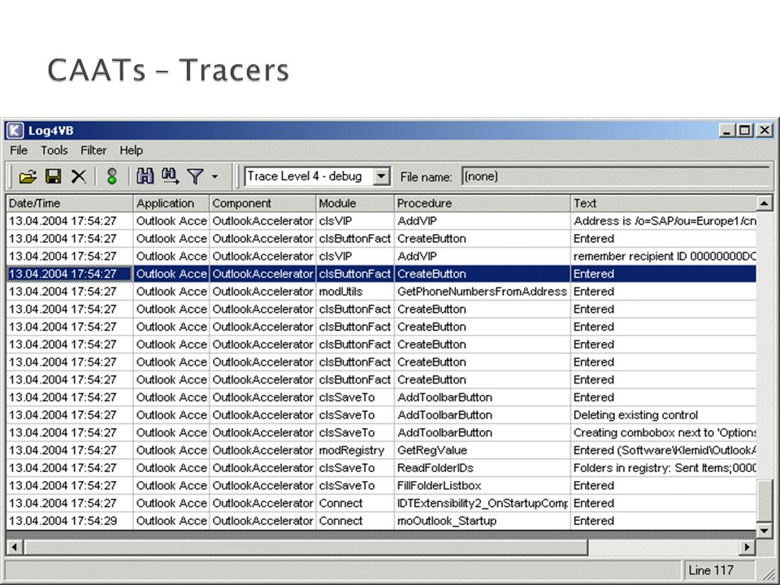Click the vertical scrollbar down arrow

pos(764,531)
